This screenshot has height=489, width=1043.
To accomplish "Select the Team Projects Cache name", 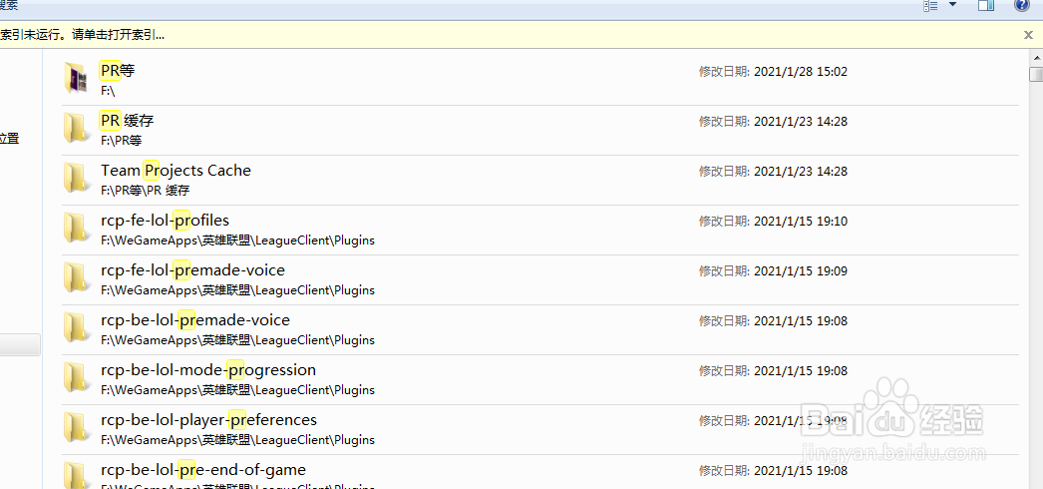I will pyautogui.click(x=176, y=171).
